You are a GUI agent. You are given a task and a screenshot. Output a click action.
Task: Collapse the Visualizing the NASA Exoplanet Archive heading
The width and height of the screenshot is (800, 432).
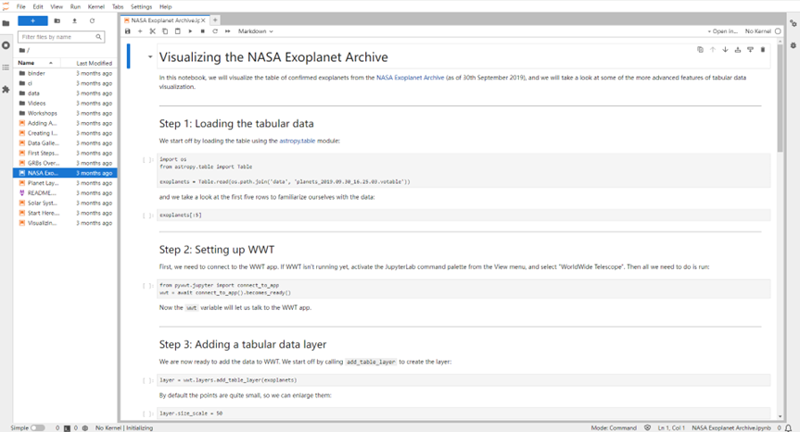tap(150, 57)
